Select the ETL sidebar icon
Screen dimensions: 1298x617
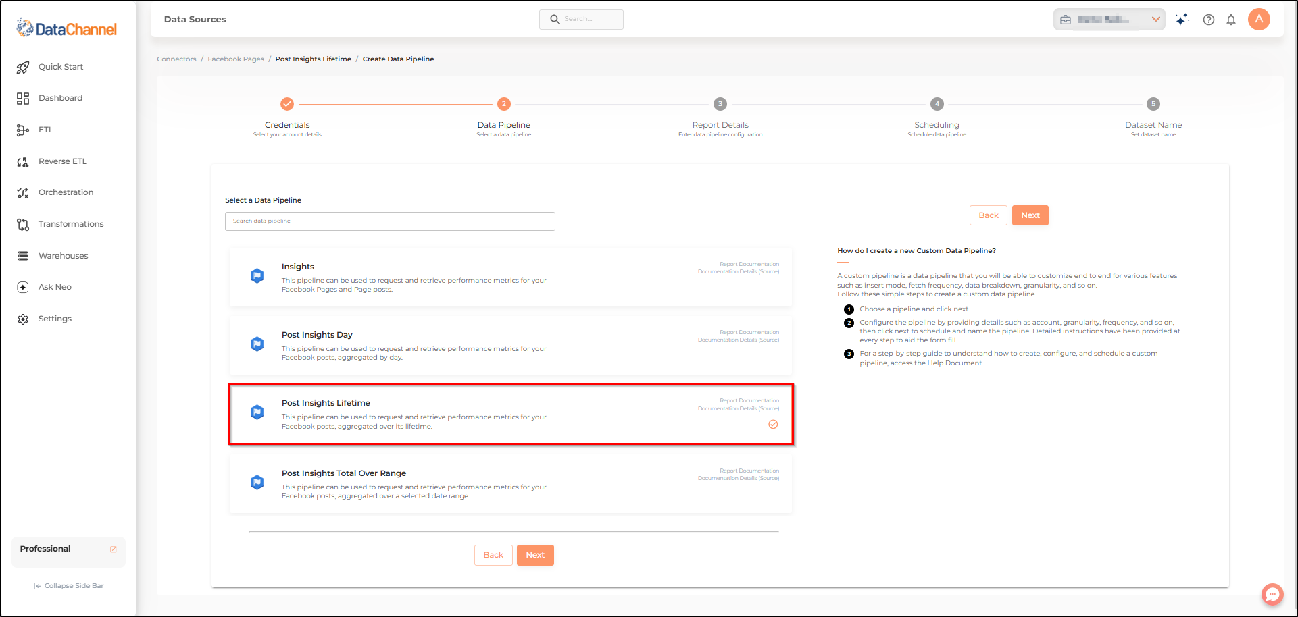pyautogui.click(x=23, y=130)
